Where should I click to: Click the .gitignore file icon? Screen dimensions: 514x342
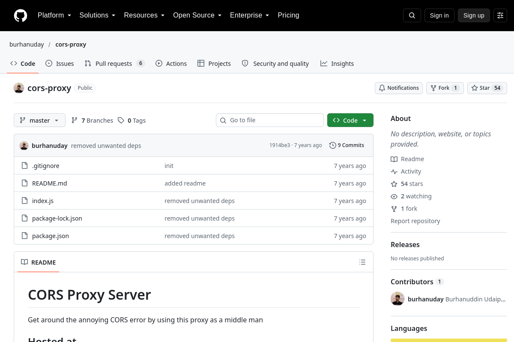click(x=24, y=165)
